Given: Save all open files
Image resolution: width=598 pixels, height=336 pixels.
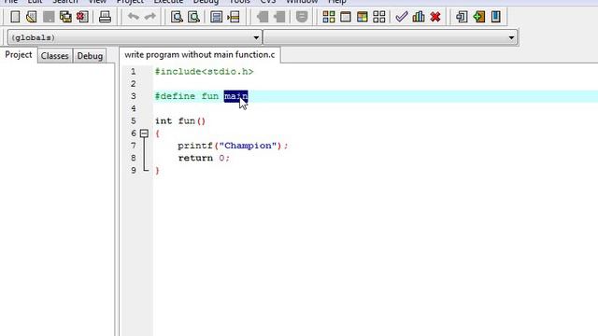Looking at the screenshot, I should pyautogui.click(x=65, y=17).
